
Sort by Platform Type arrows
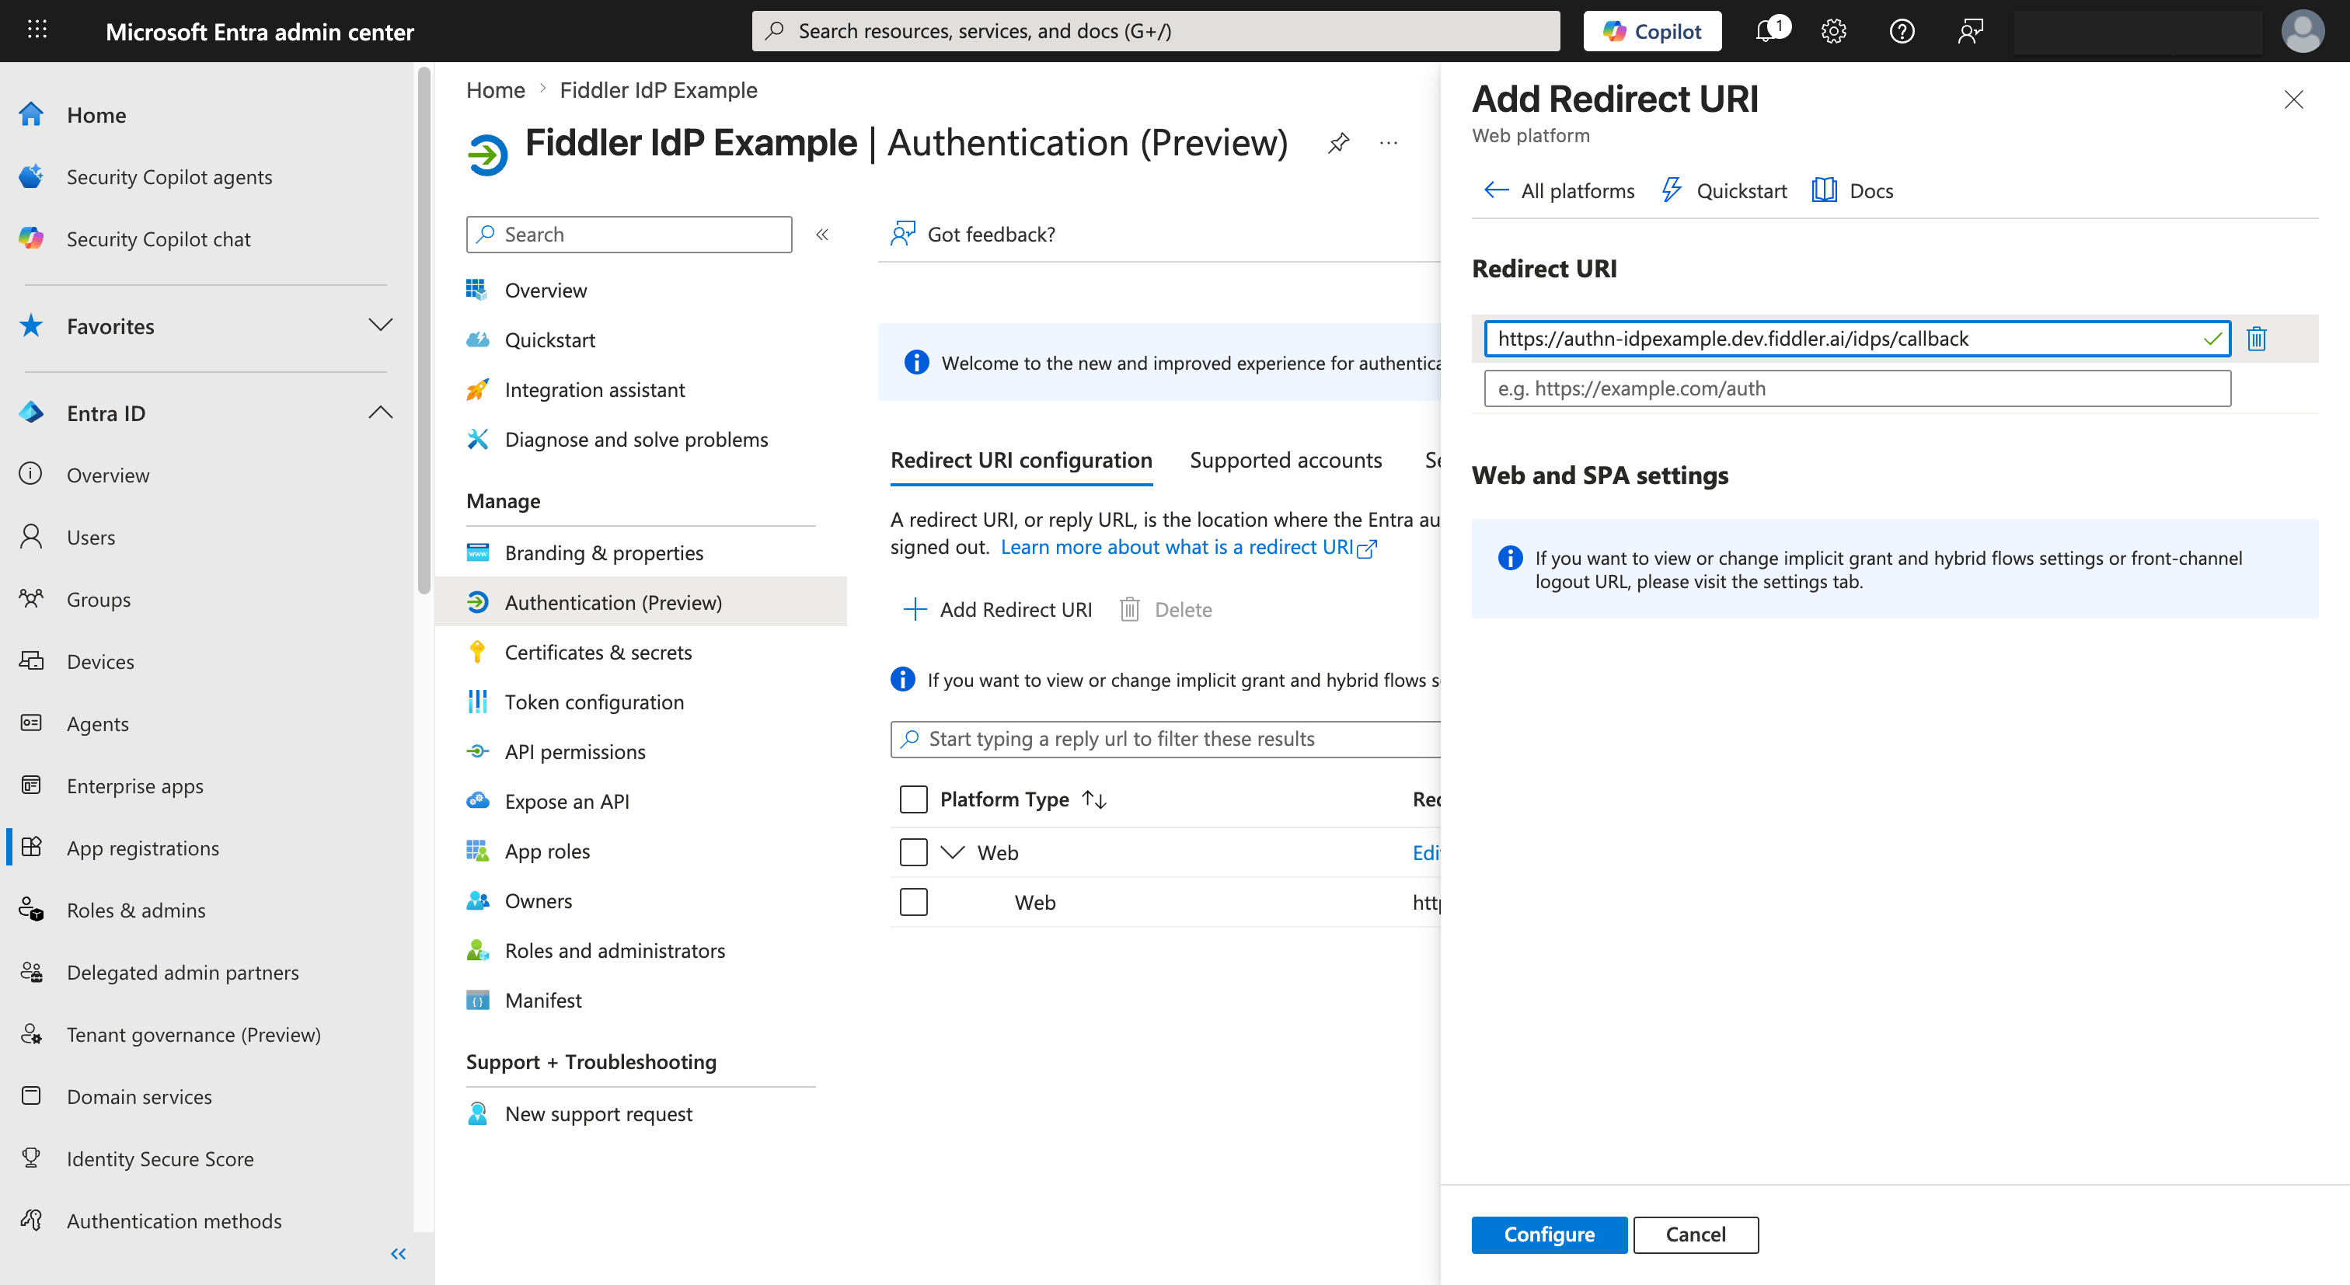coord(1094,799)
